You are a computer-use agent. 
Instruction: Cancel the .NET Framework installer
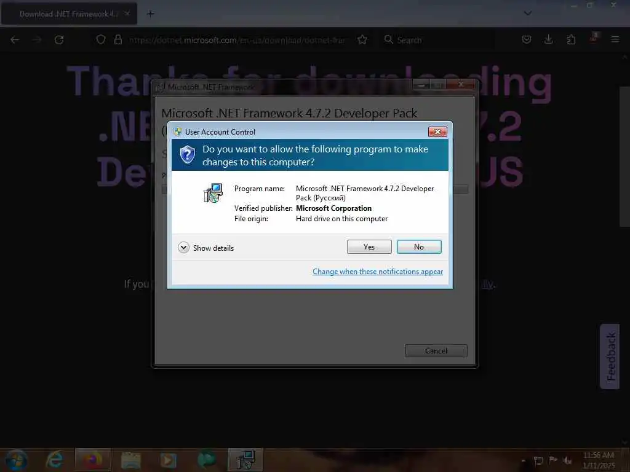[x=436, y=351]
